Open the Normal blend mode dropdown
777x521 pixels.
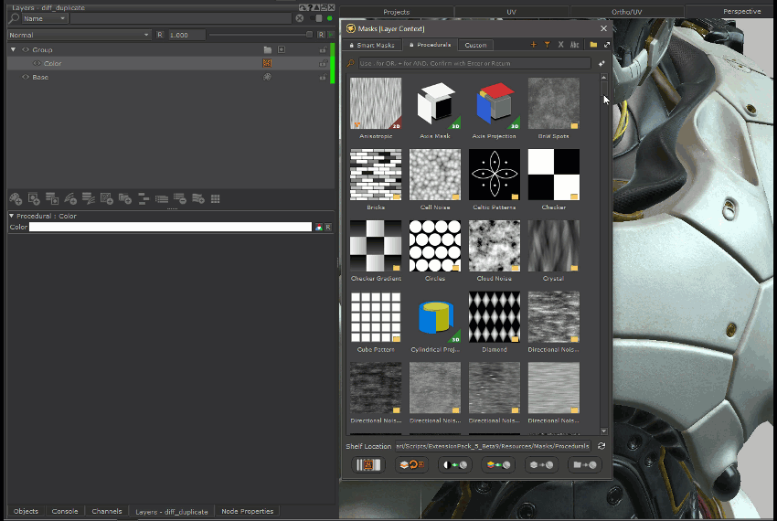pos(78,35)
